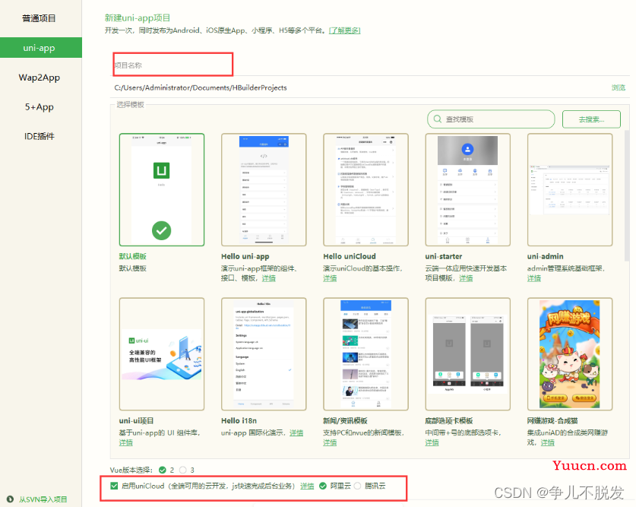Choose Vue version 2 radio button
Viewport: 636px width, 507px height.
pyautogui.click(x=163, y=470)
